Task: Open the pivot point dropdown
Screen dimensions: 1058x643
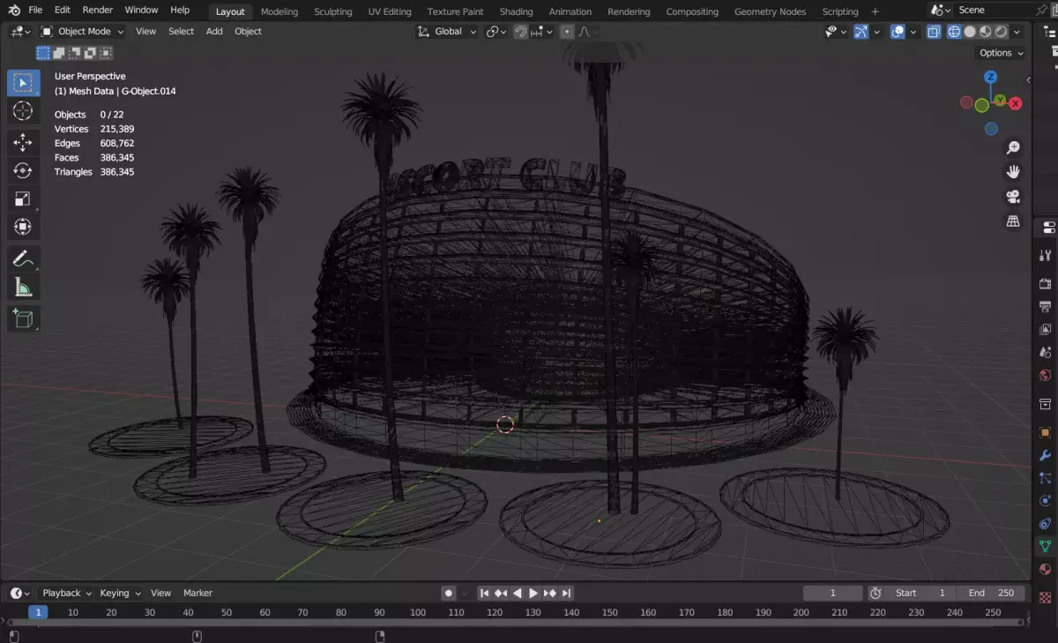Action: [x=496, y=32]
